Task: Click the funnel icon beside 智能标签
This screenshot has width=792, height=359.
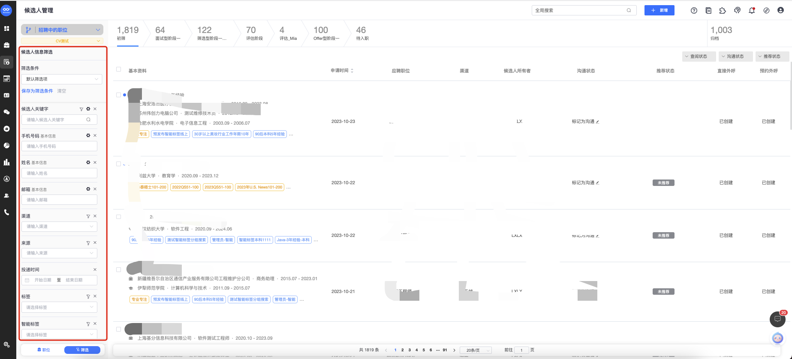Action: 88,324
